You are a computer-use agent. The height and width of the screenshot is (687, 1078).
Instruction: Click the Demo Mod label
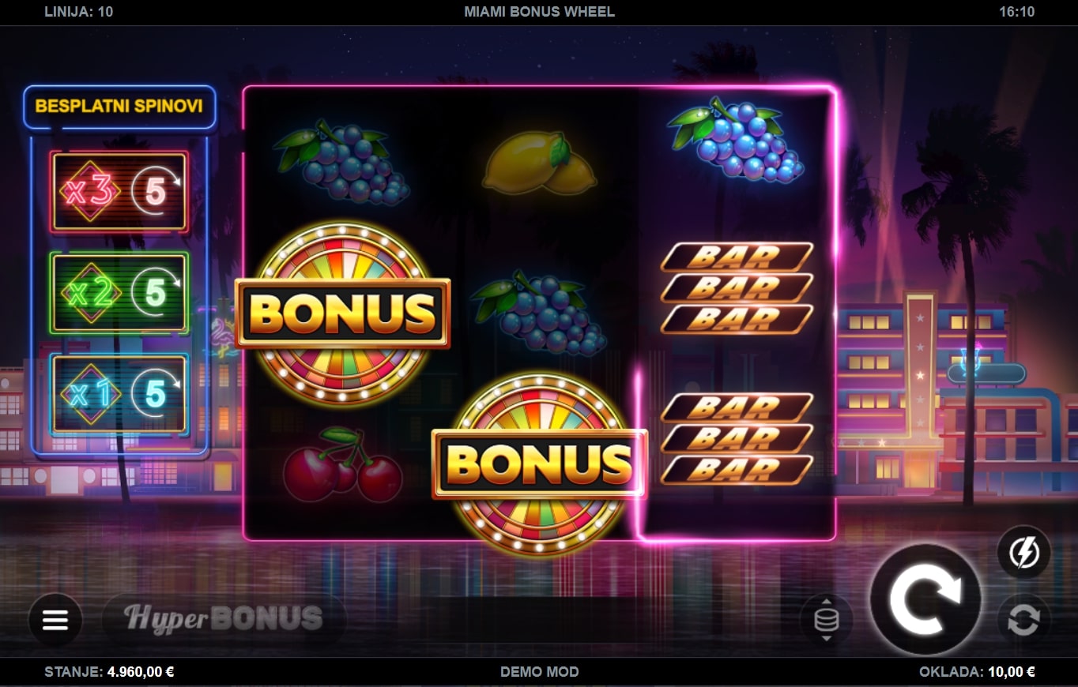coord(539,672)
